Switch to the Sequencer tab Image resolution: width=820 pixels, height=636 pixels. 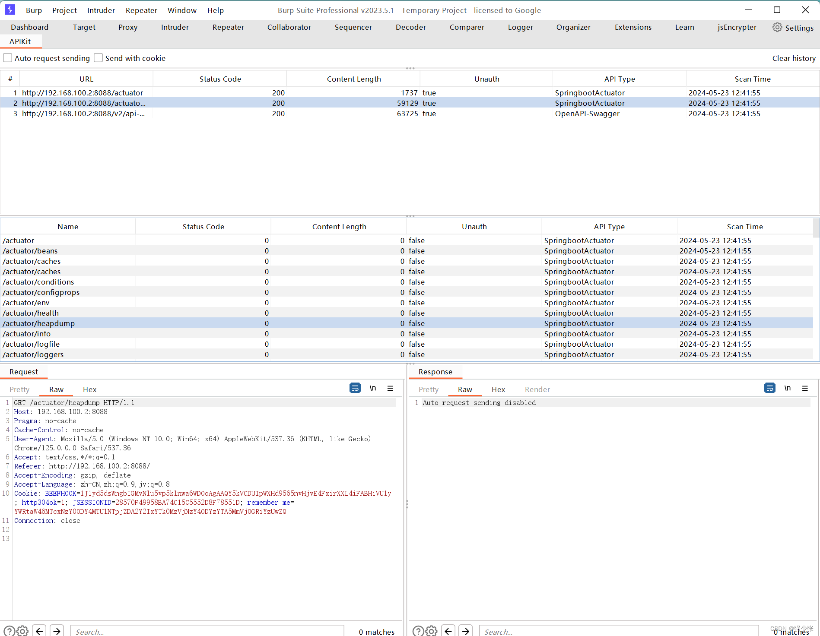353,27
